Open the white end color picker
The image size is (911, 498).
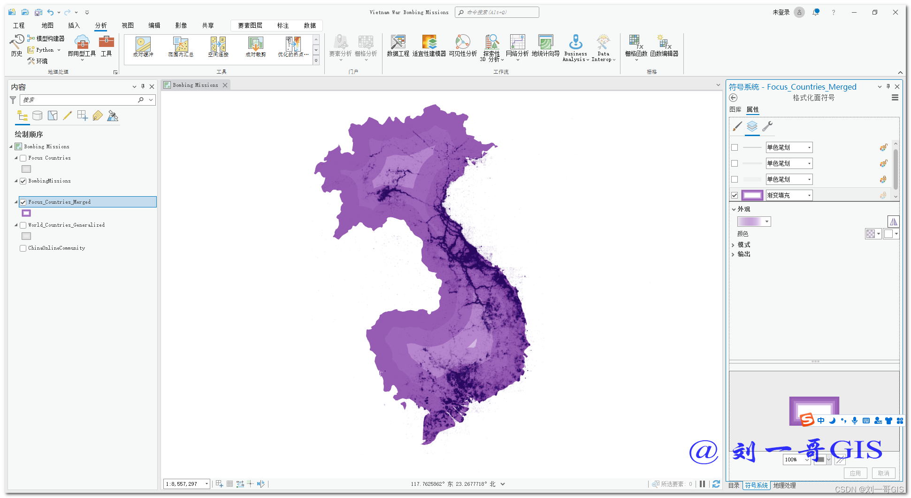(891, 234)
